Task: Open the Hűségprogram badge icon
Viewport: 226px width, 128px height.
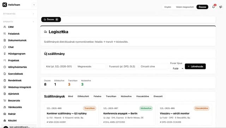Action: [5, 54]
